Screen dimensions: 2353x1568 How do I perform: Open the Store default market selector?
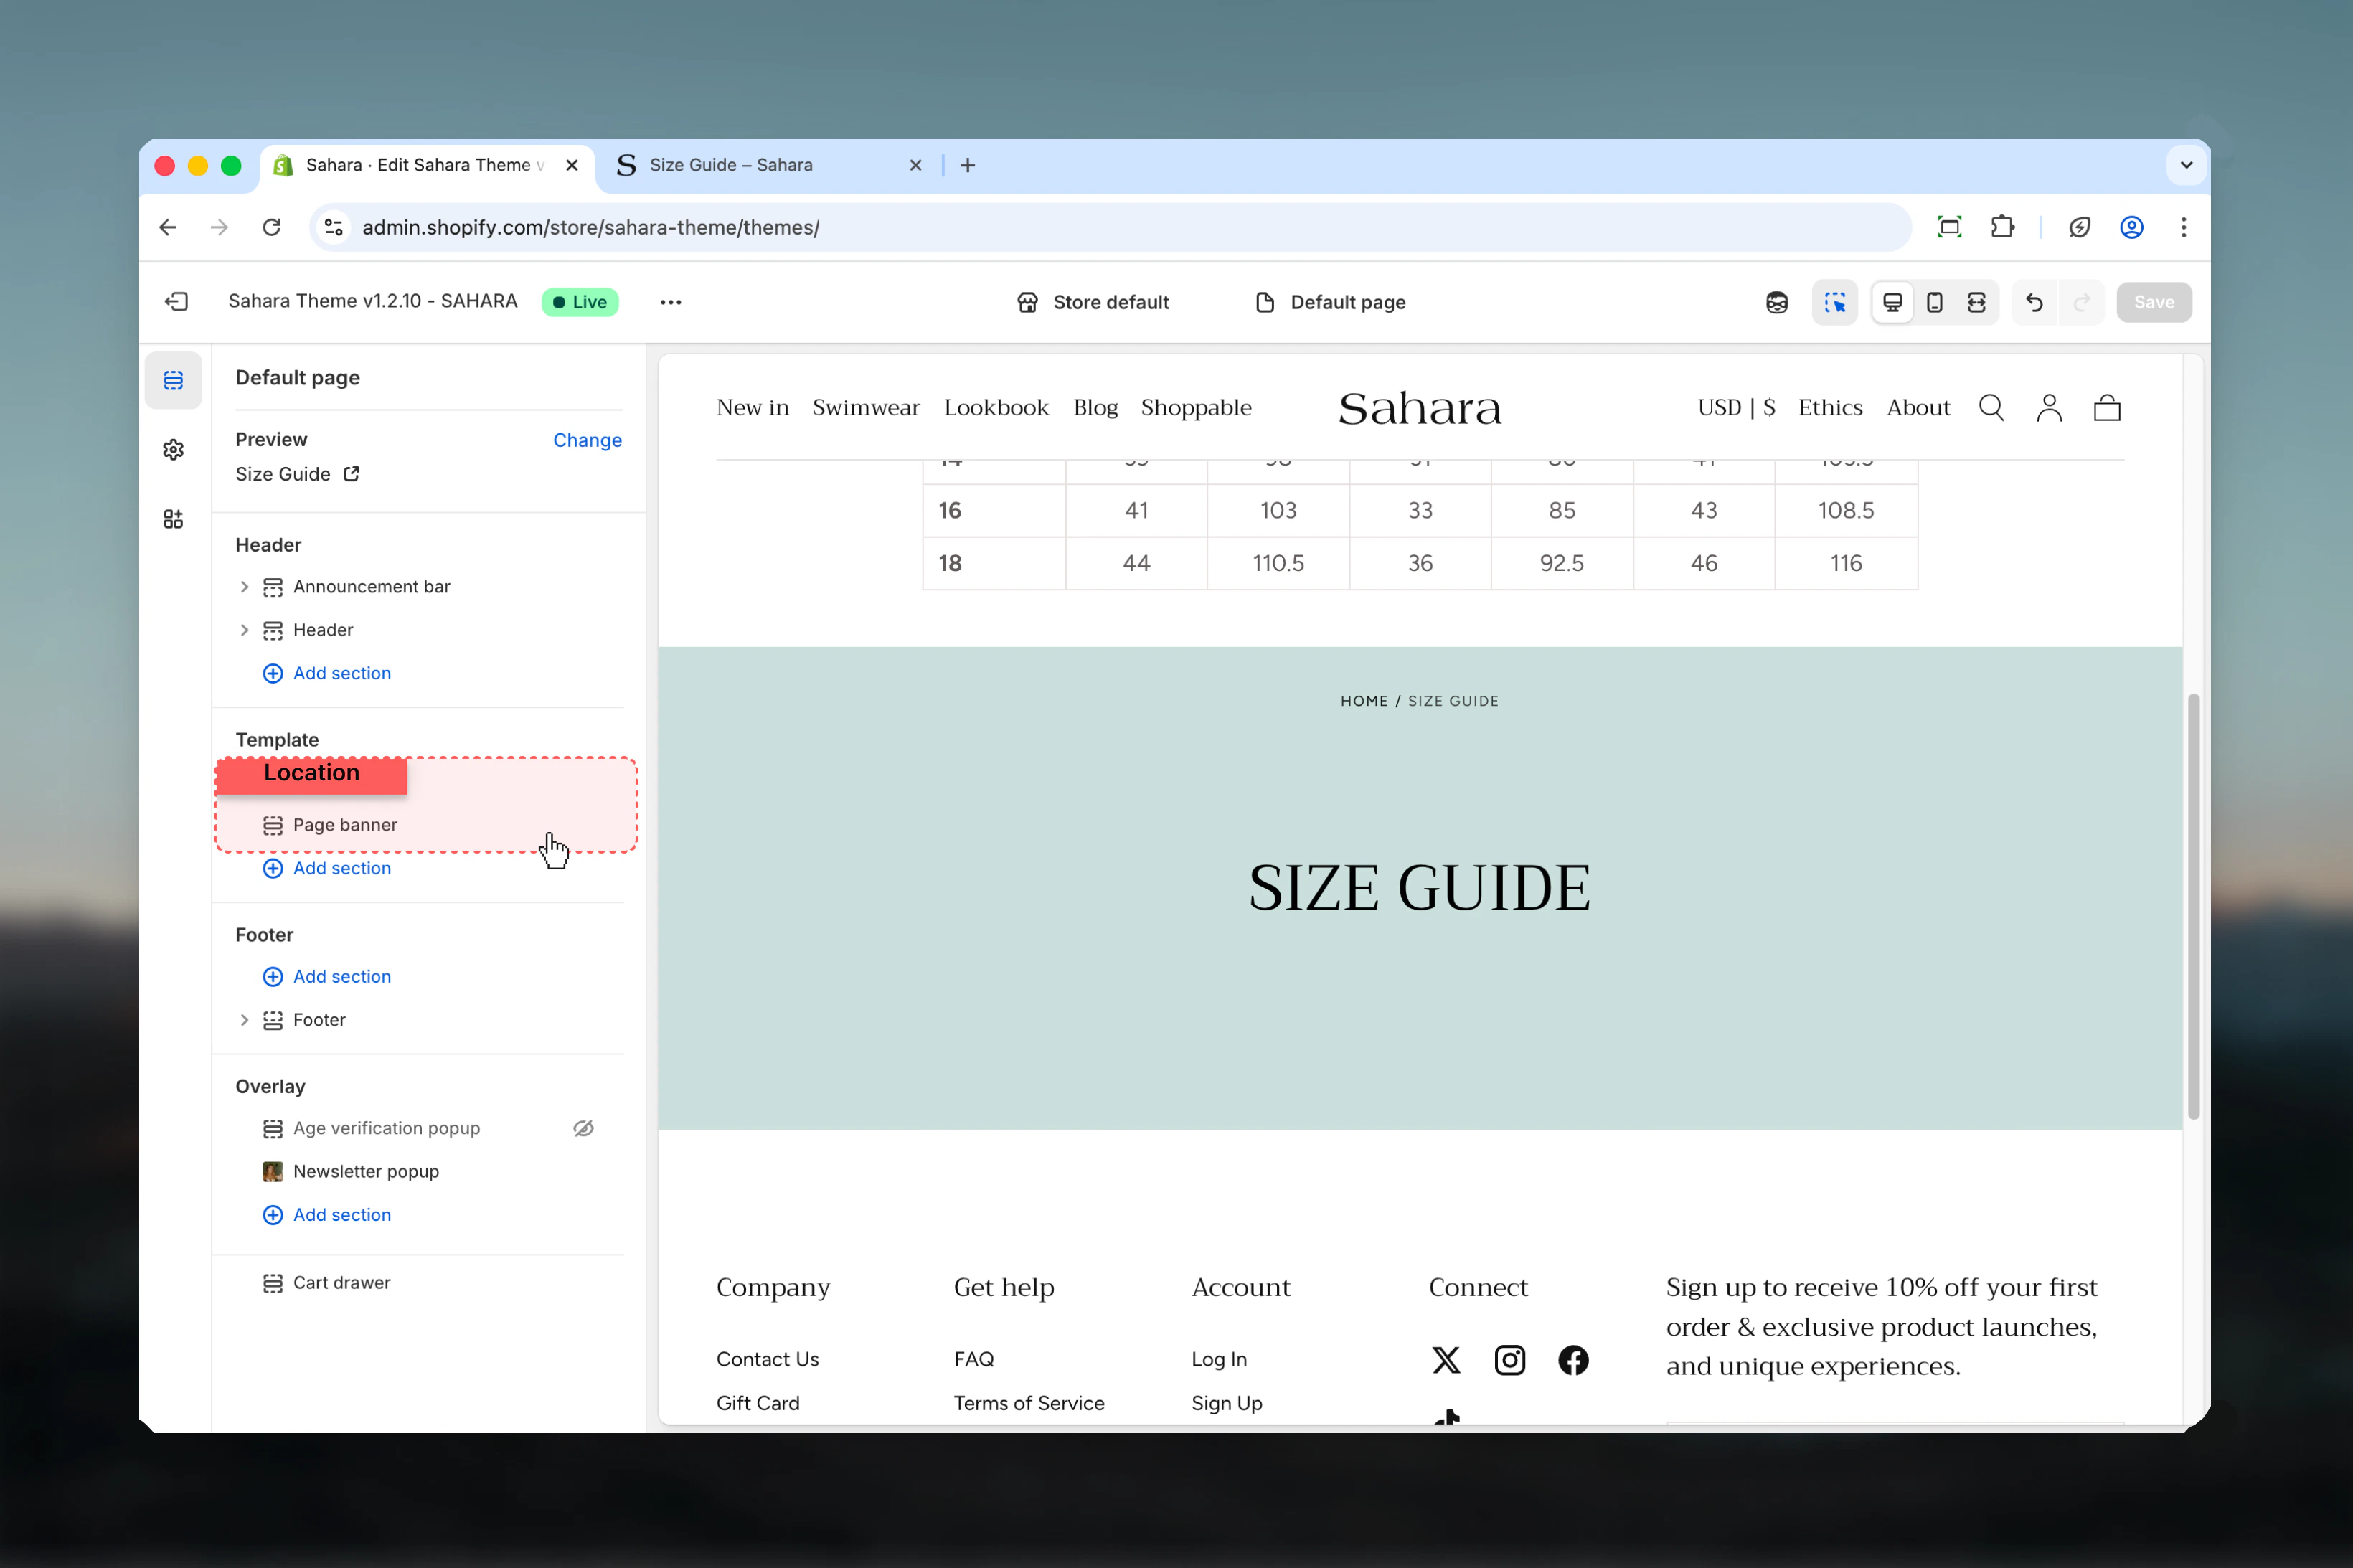click(1093, 302)
